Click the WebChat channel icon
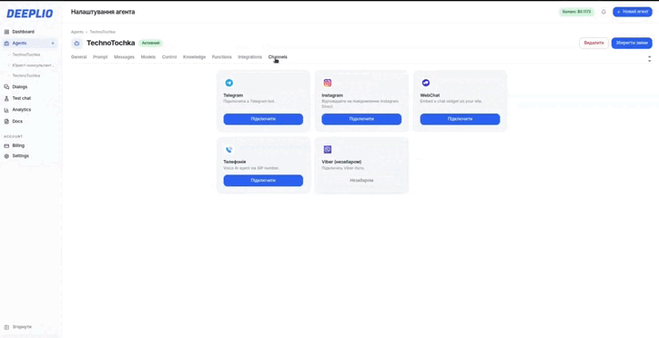659x338 pixels. tap(426, 83)
